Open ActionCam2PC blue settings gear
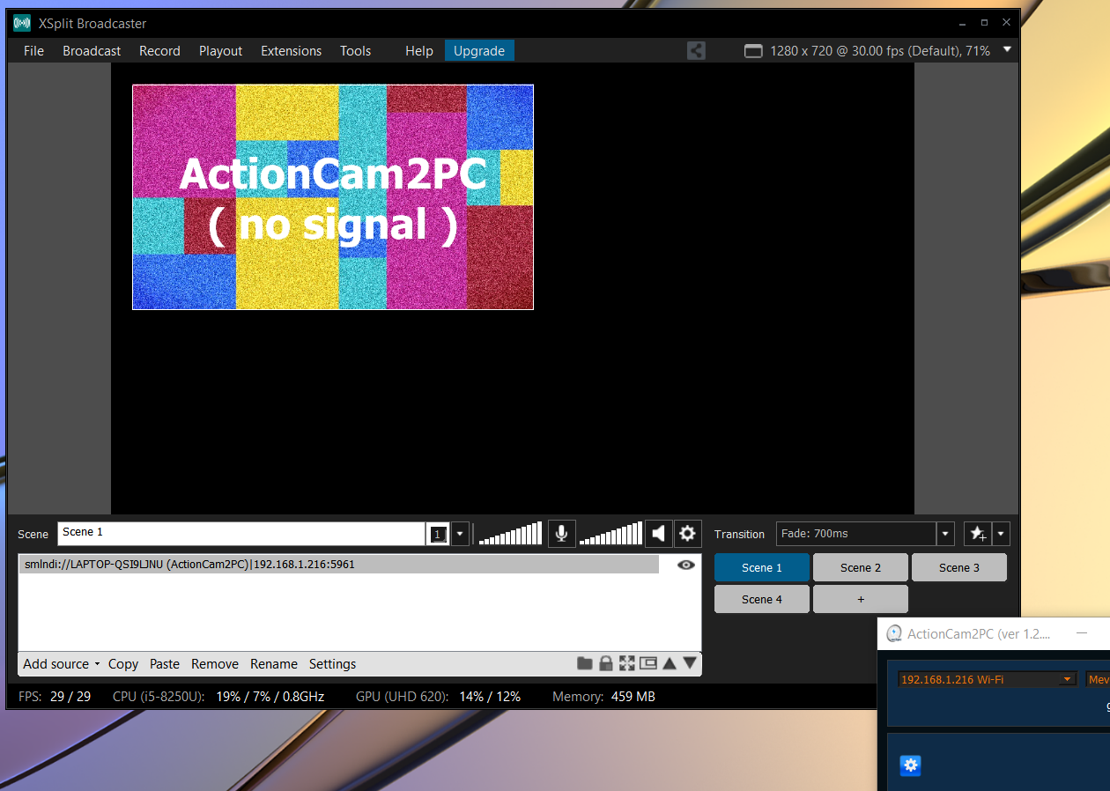This screenshot has height=791, width=1110. (x=911, y=765)
